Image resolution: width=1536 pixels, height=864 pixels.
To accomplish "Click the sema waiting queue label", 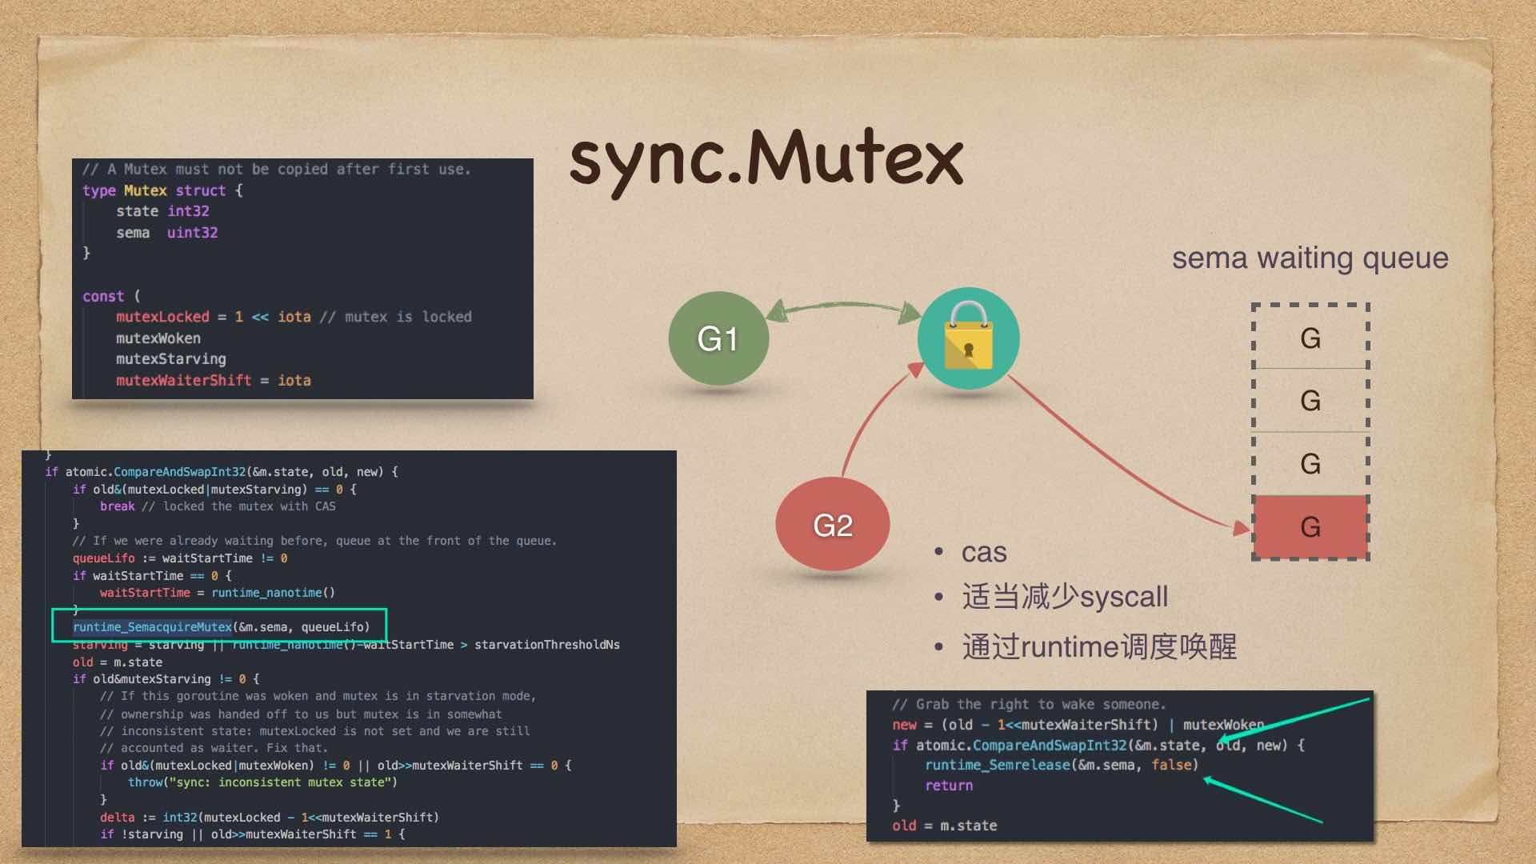I will (x=1310, y=258).
